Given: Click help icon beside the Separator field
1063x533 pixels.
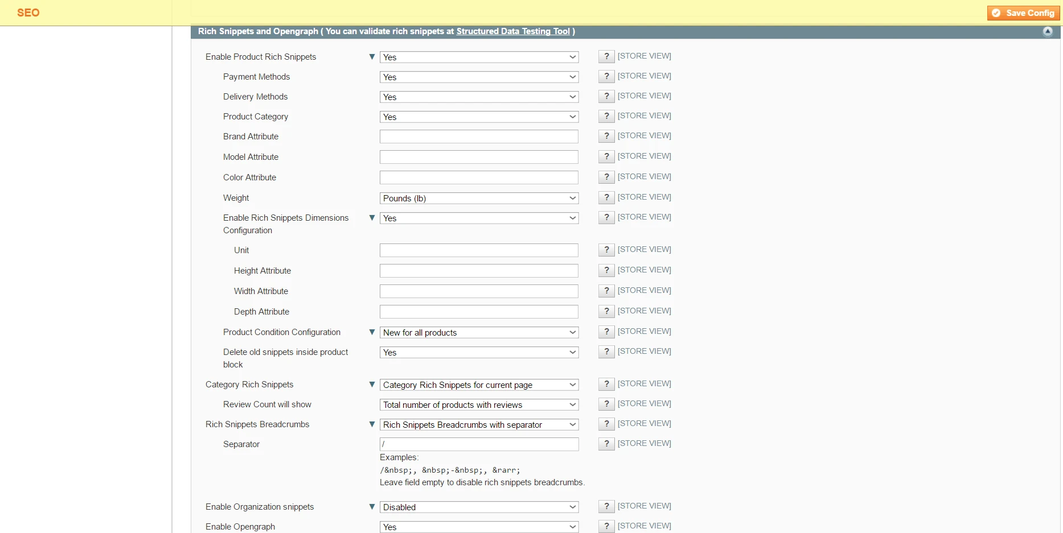Looking at the screenshot, I should click(605, 444).
